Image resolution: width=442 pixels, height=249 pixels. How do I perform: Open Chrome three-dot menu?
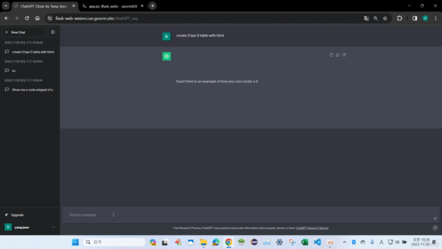436,19
